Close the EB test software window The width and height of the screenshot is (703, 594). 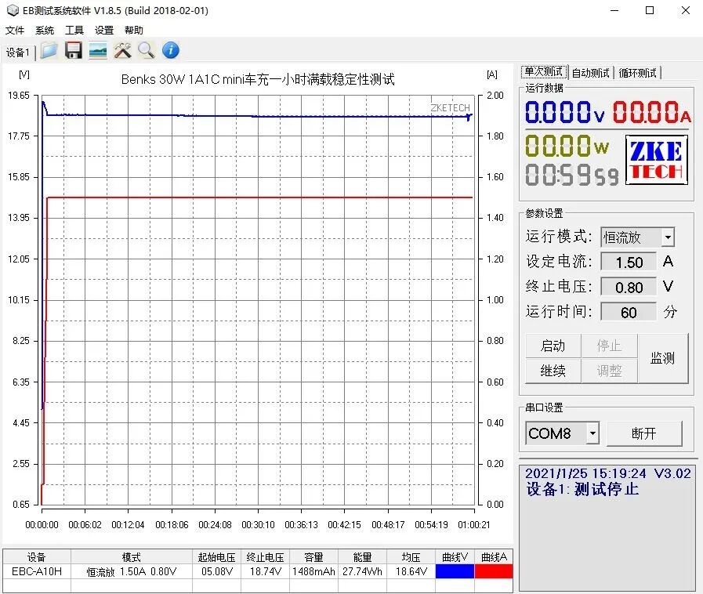686,10
